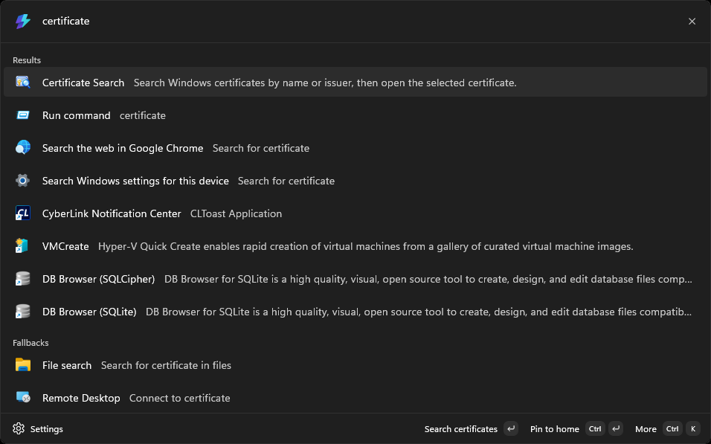Open Settings from the bottom bar
The image size is (711, 444).
click(x=38, y=428)
